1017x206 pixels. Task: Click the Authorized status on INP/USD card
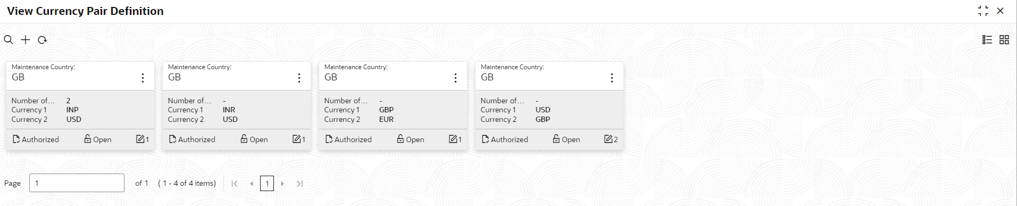pyautogui.click(x=36, y=139)
